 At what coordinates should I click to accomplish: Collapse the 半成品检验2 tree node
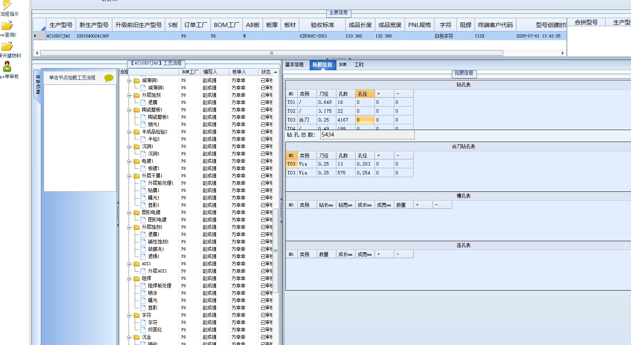point(129,132)
